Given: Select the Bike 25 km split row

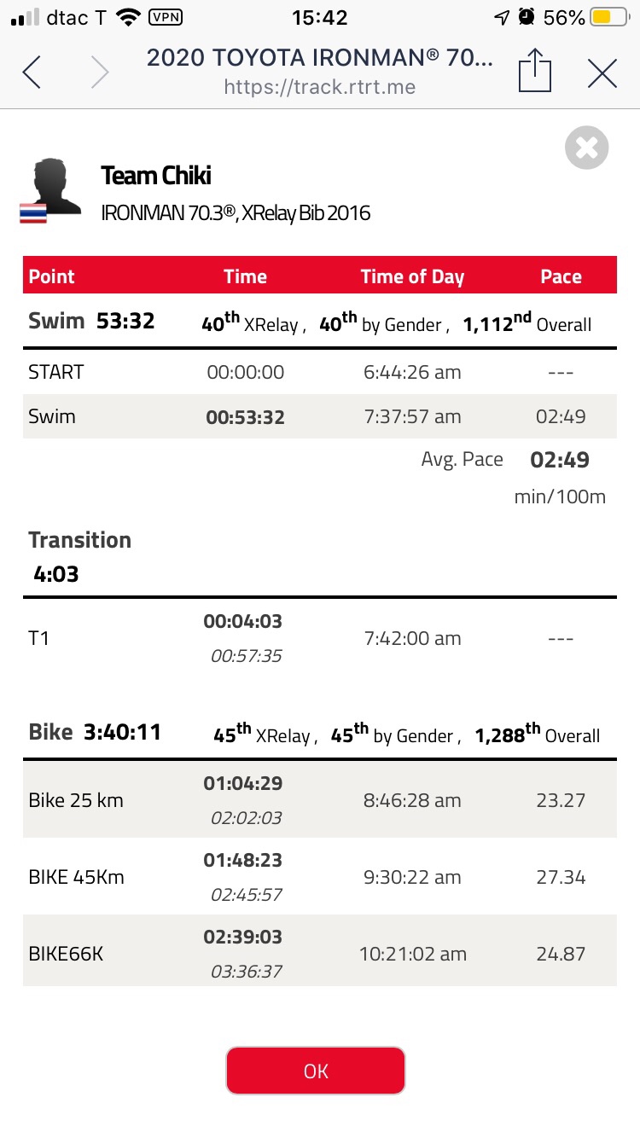Looking at the screenshot, I should click(x=320, y=800).
